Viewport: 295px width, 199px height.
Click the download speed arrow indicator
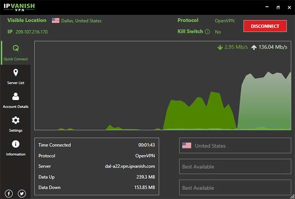[x=220, y=47]
